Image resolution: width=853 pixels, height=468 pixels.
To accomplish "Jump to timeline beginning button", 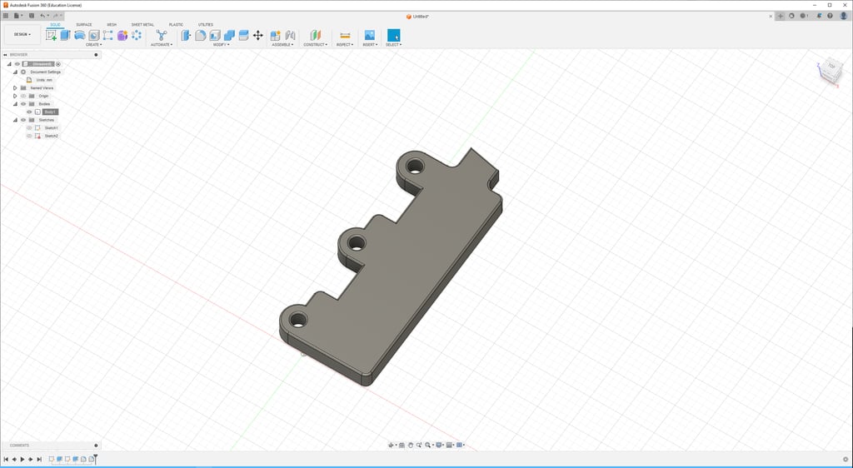I will point(6,460).
